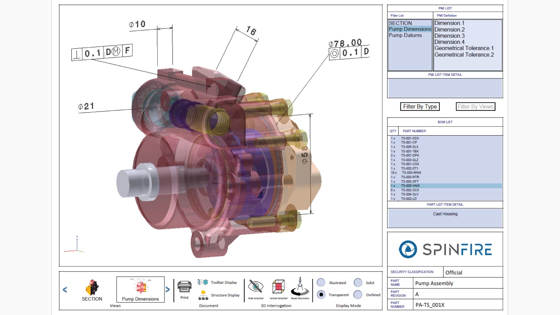Select Pump Datums in the filter list
The height and width of the screenshot is (315, 560).
click(x=405, y=35)
